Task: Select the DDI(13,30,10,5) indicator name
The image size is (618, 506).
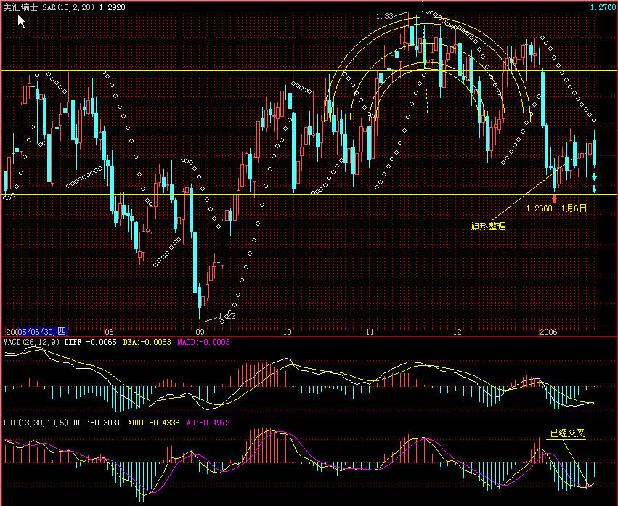Action: pos(36,423)
